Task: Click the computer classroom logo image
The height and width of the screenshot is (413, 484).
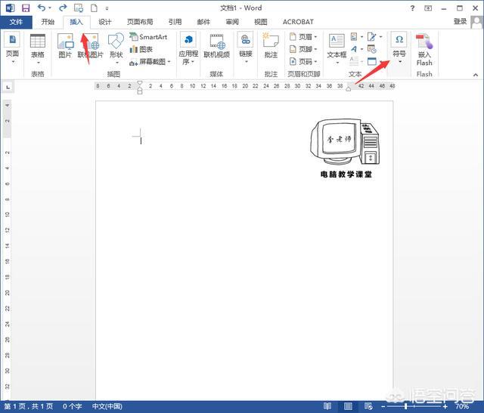Action: (346, 143)
